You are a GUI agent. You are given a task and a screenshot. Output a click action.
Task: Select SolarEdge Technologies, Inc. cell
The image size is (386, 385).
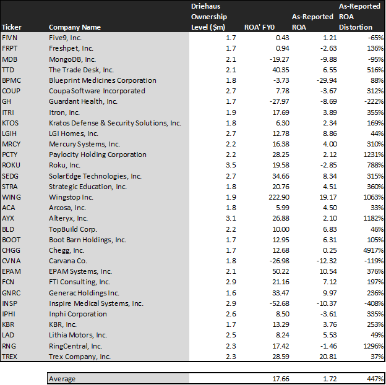pyautogui.click(x=95, y=176)
